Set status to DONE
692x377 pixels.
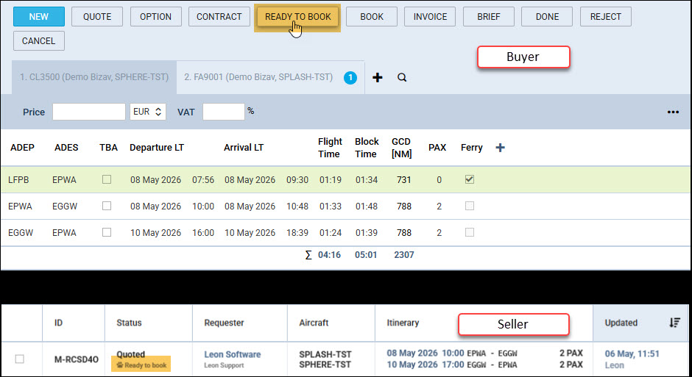(x=547, y=17)
